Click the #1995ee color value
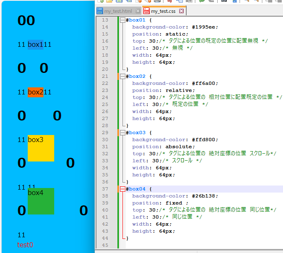The height and width of the screenshot is (253, 283). (x=204, y=27)
